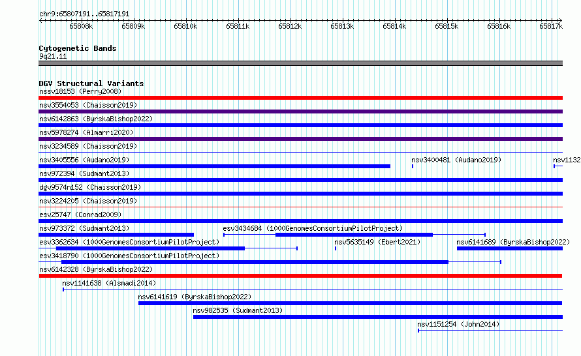
Task: Click the purple nsv5978274 variant bar
Action: coord(300,139)
